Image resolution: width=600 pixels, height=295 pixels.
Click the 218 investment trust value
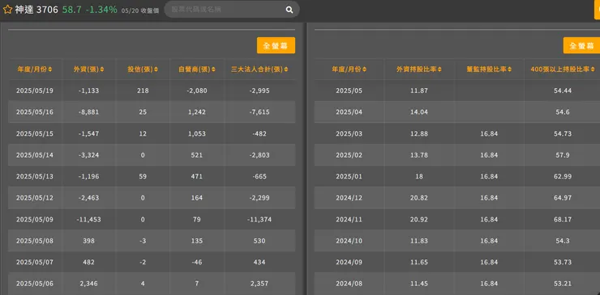click(x=143, y=91)
